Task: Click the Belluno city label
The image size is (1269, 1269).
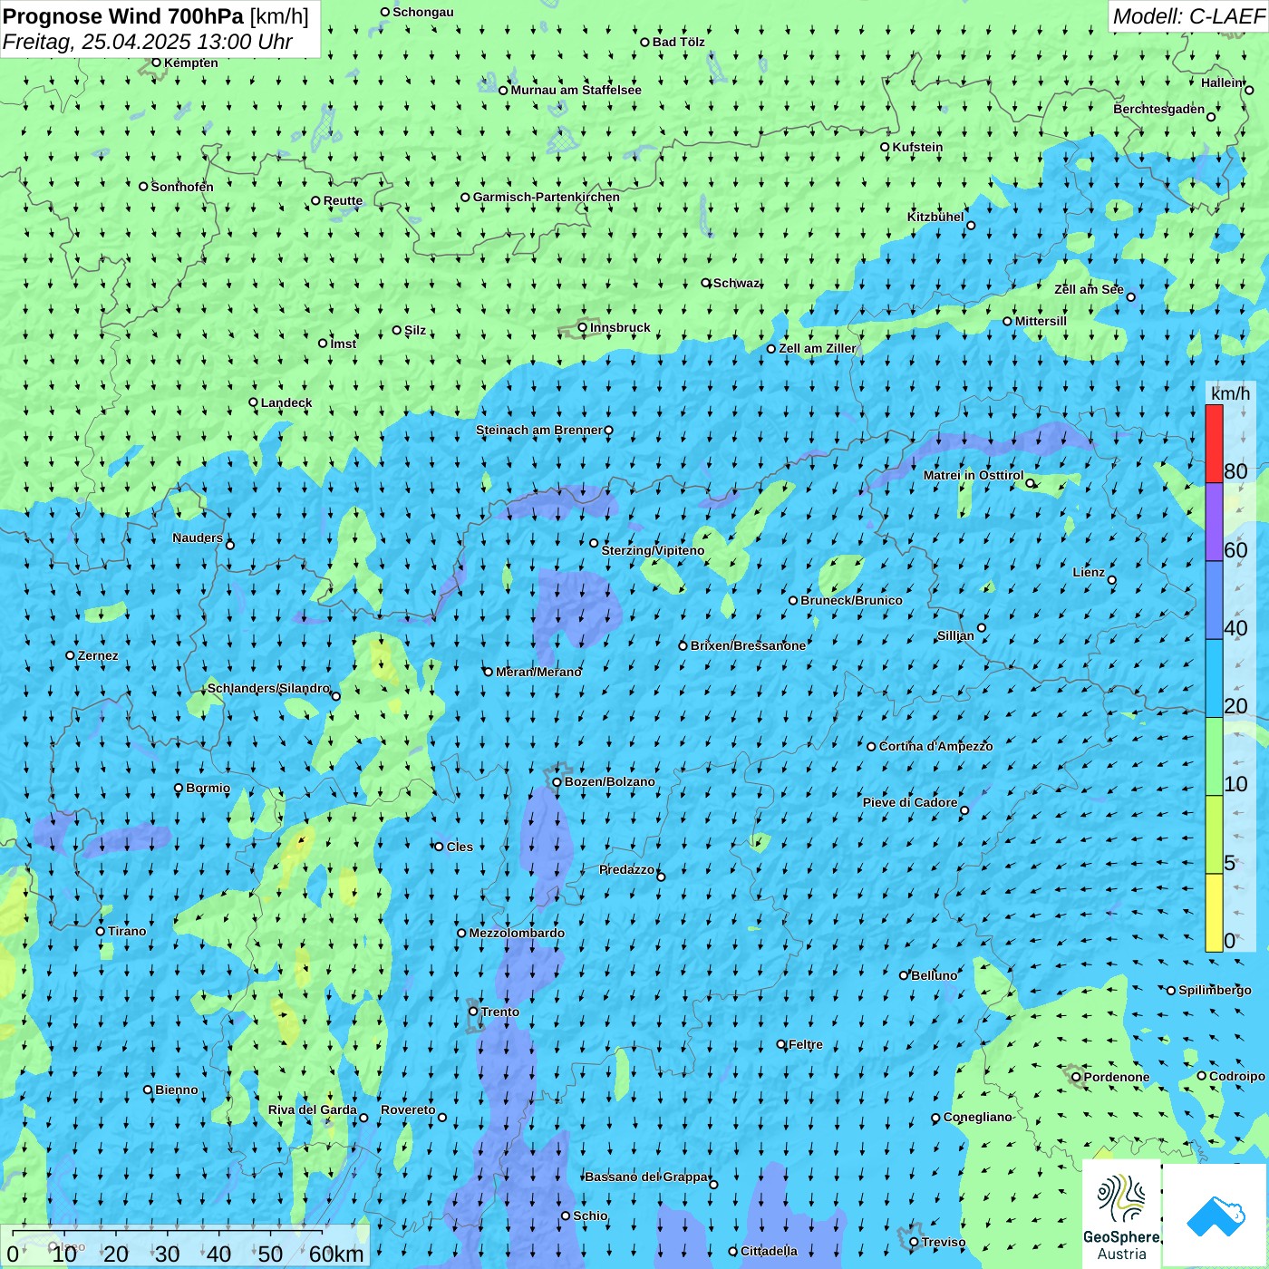Action: (934, 975)
